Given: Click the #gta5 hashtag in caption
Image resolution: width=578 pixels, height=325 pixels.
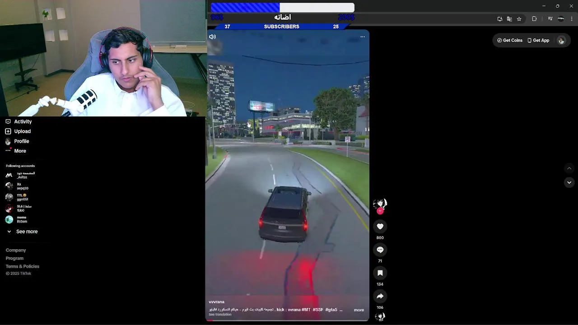Looking at the screenshot, I should pyautogui.click(x=331, y=310).
